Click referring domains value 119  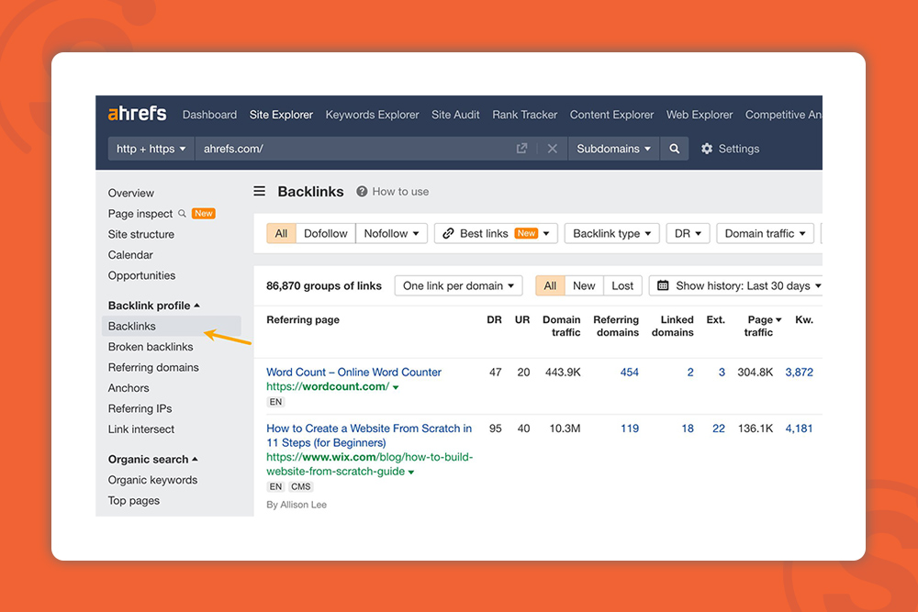point(630,428)
